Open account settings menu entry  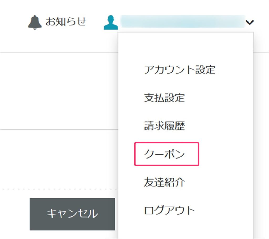180,70
